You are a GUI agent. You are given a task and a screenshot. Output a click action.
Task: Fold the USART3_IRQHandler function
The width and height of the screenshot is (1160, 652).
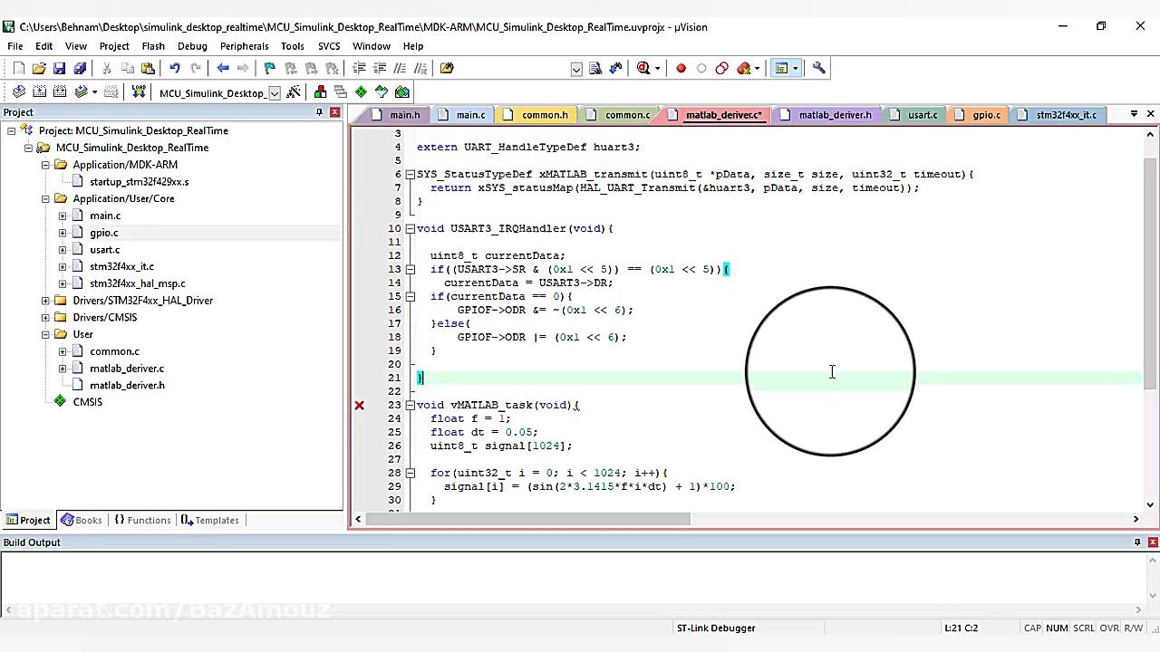point(411,228)
